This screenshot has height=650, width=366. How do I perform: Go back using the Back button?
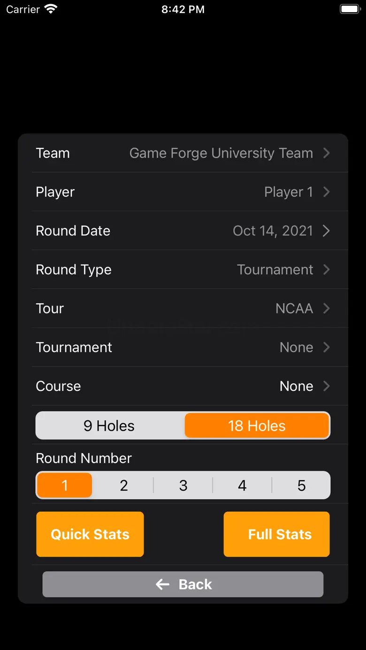click(183, 584)
